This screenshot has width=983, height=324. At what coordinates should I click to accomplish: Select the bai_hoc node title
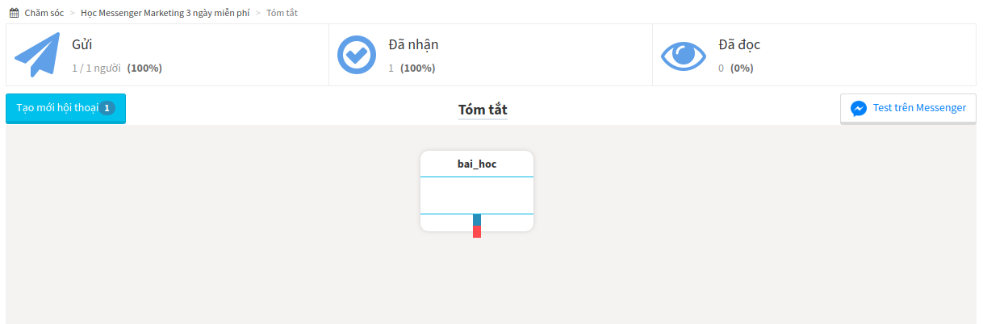click(x=477, y=164)
